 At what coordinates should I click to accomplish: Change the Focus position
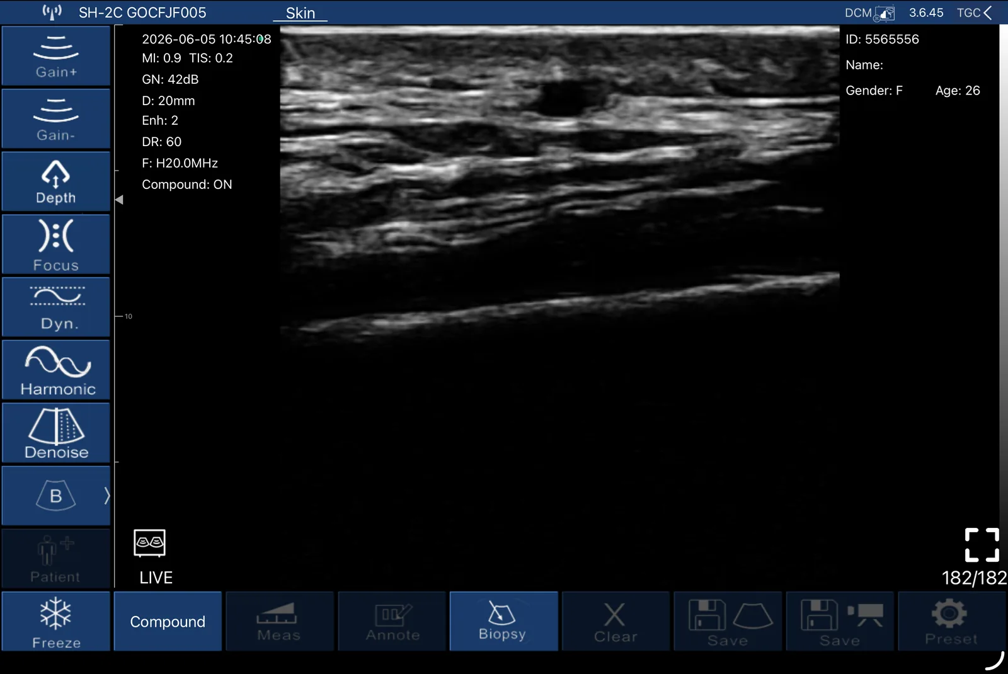point(56,244)
